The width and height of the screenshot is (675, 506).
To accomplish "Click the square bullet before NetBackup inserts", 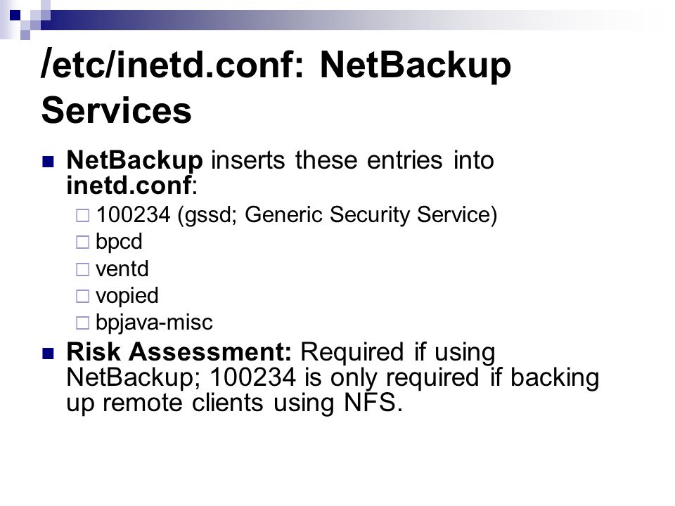I will point(49,162).
